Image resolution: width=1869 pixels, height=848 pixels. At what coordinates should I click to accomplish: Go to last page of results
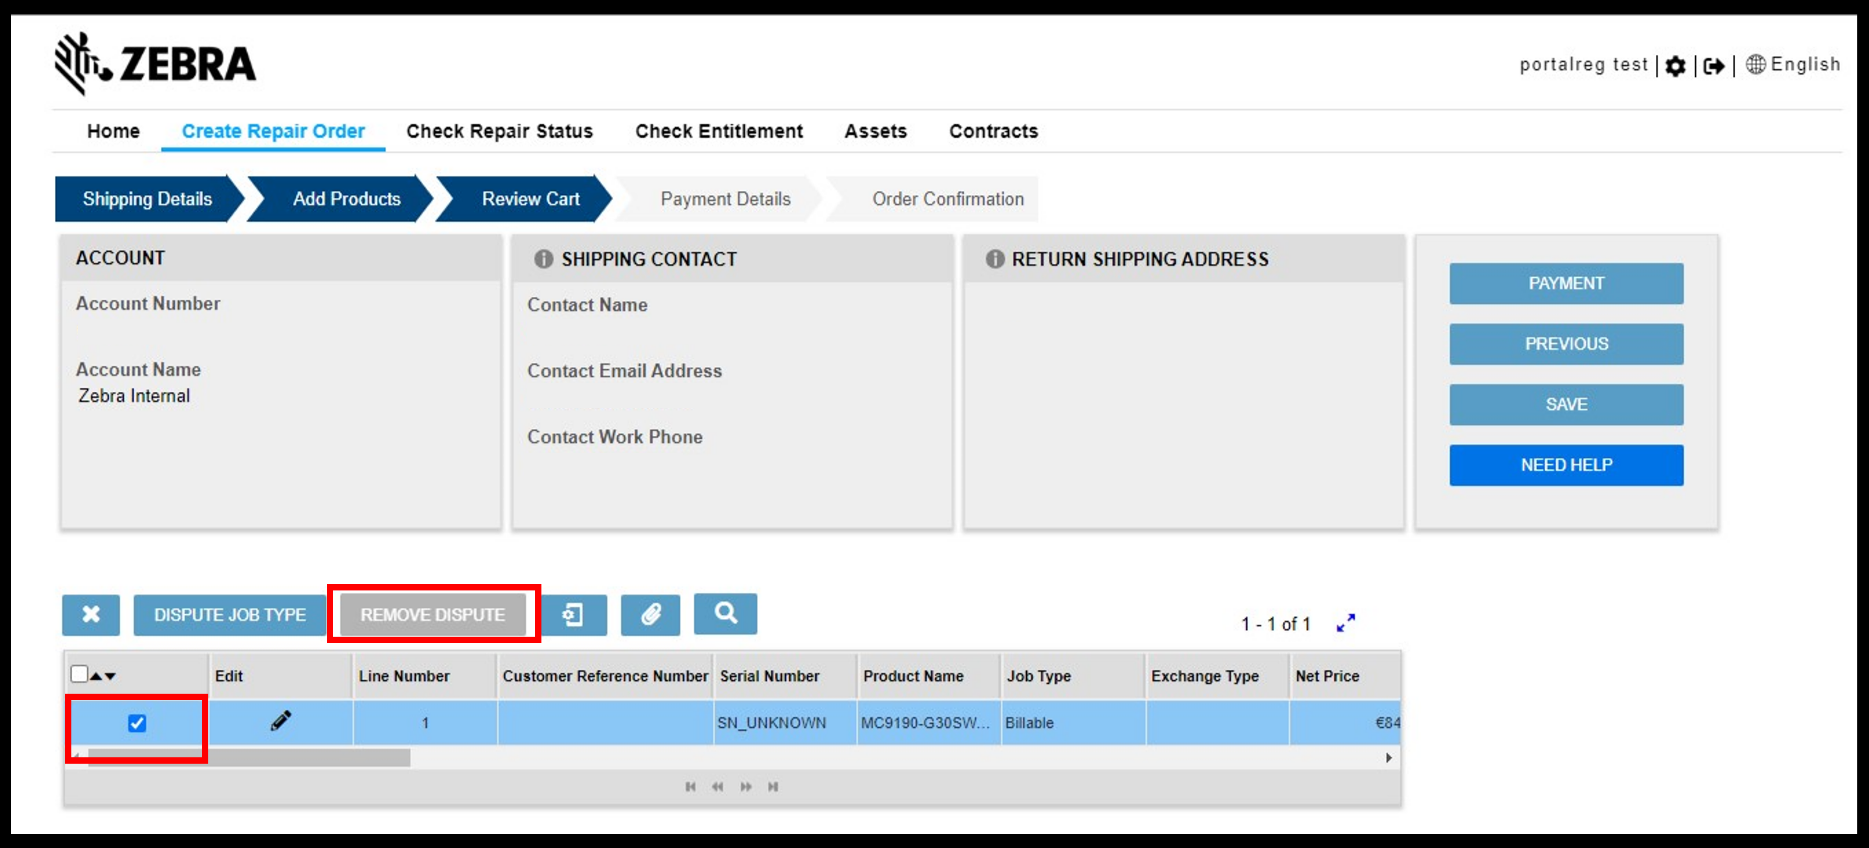tap(773, 787)
